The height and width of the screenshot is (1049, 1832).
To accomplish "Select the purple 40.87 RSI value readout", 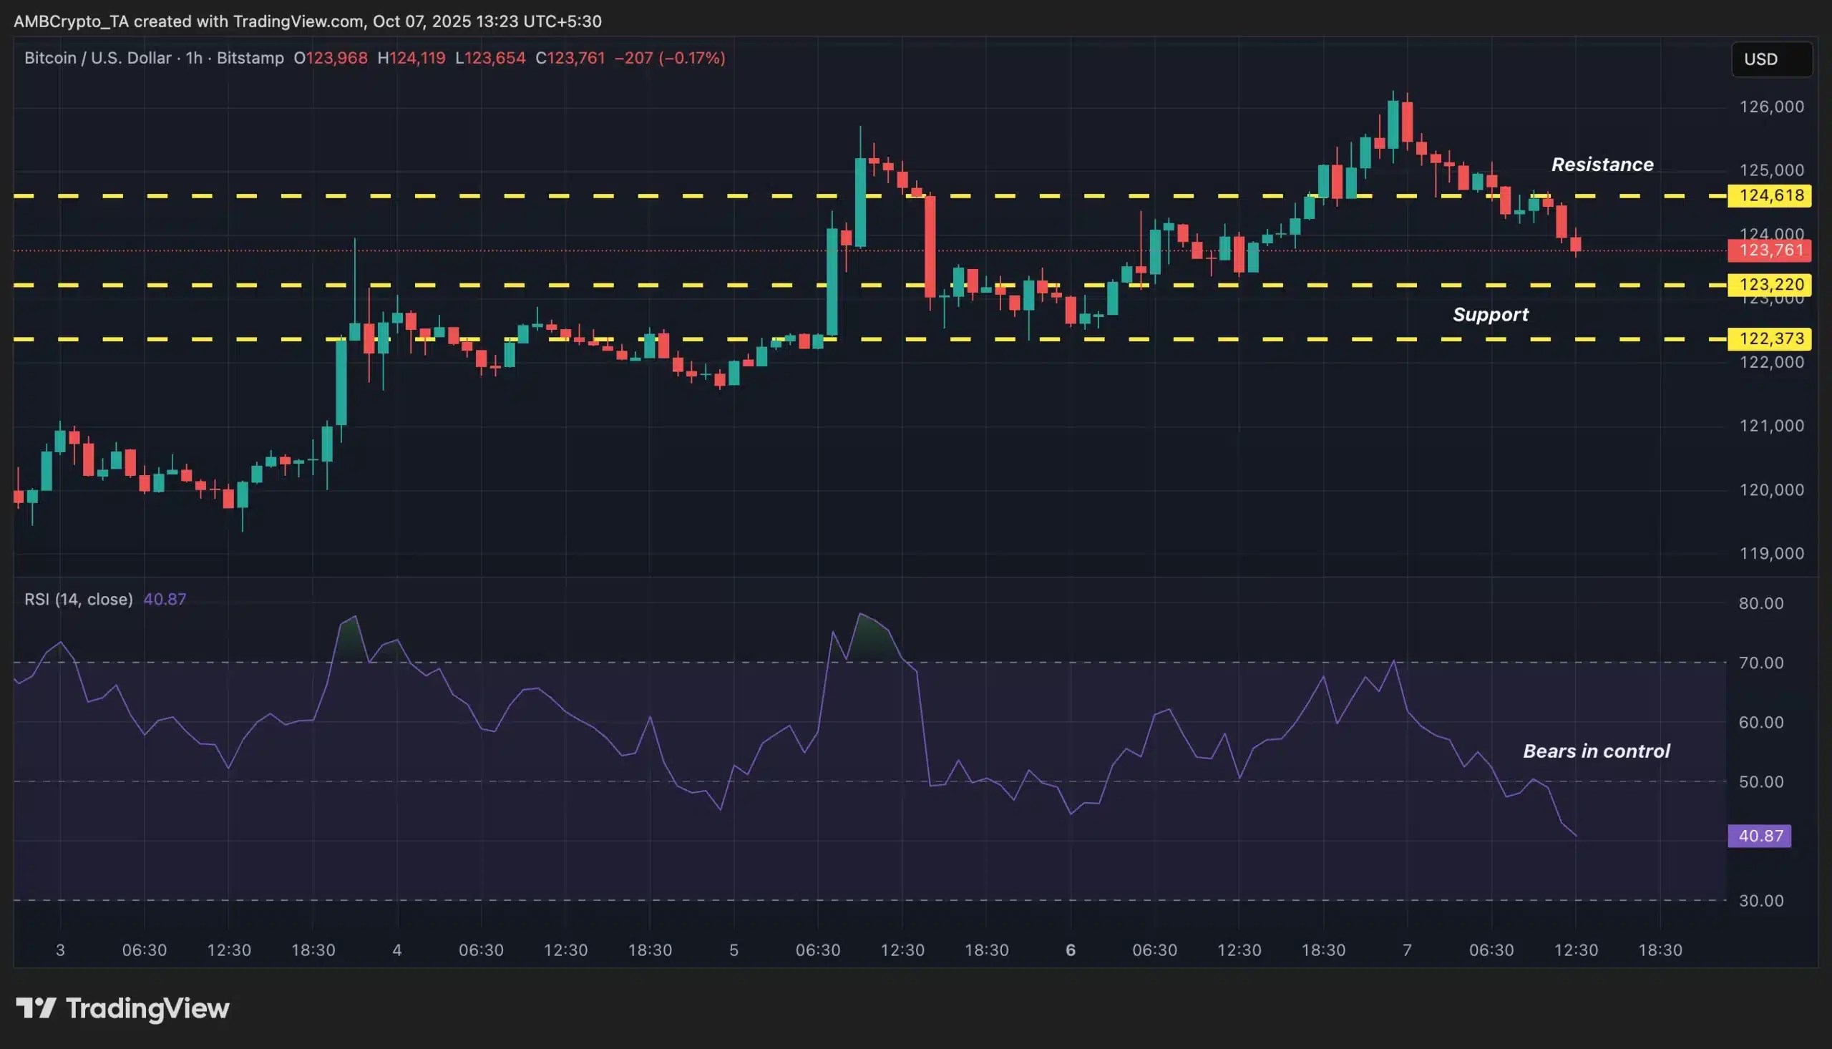I will [x=165, y=599].
